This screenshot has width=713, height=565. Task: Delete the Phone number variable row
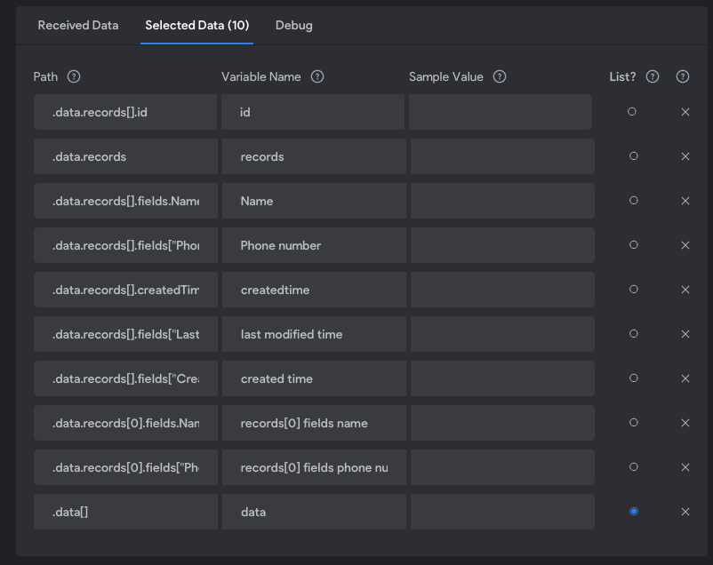point(685,245)
